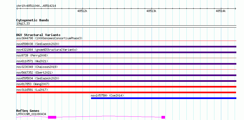Select the nsv6598038 (Sedlazeck2020) purple bar
This screenshot has height=120, width=244.
click(126, 47)
